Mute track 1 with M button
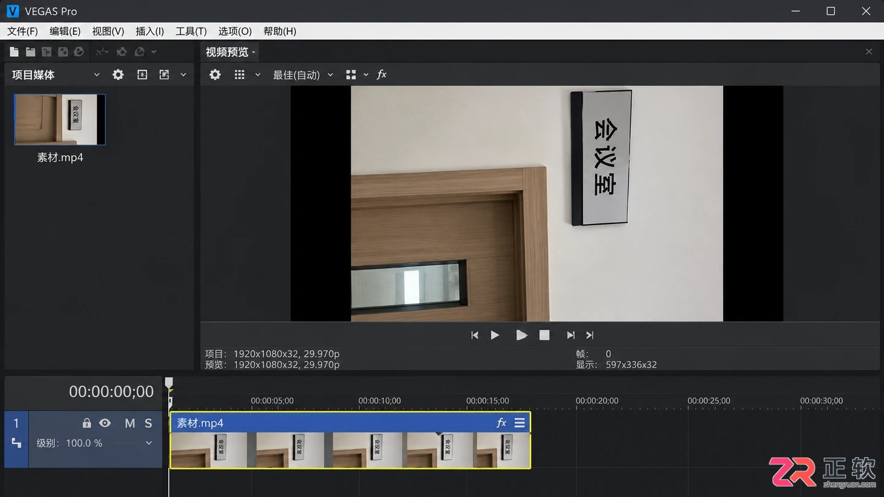Viewport: 884px width, 497px height. click(130, 423)
